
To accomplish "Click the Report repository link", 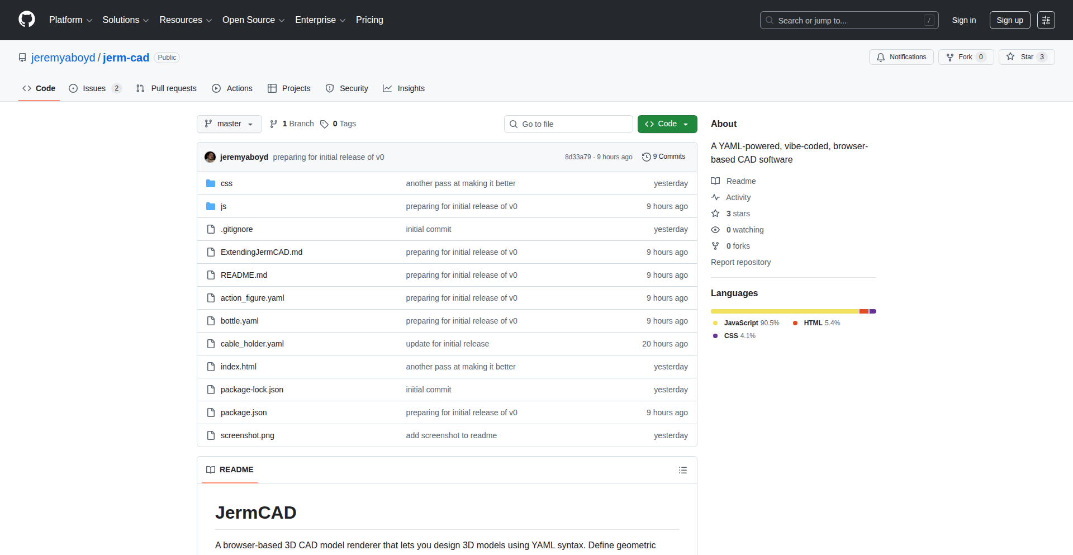I will pyautogui.click(x=740, y=262).
